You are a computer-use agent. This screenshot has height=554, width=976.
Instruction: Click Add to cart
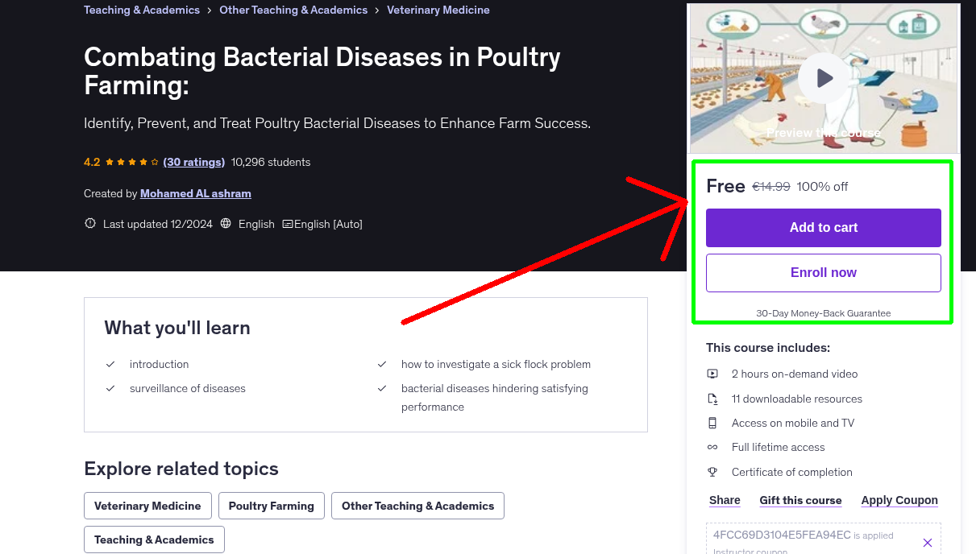pyautogui.click(x=823, y=228)
